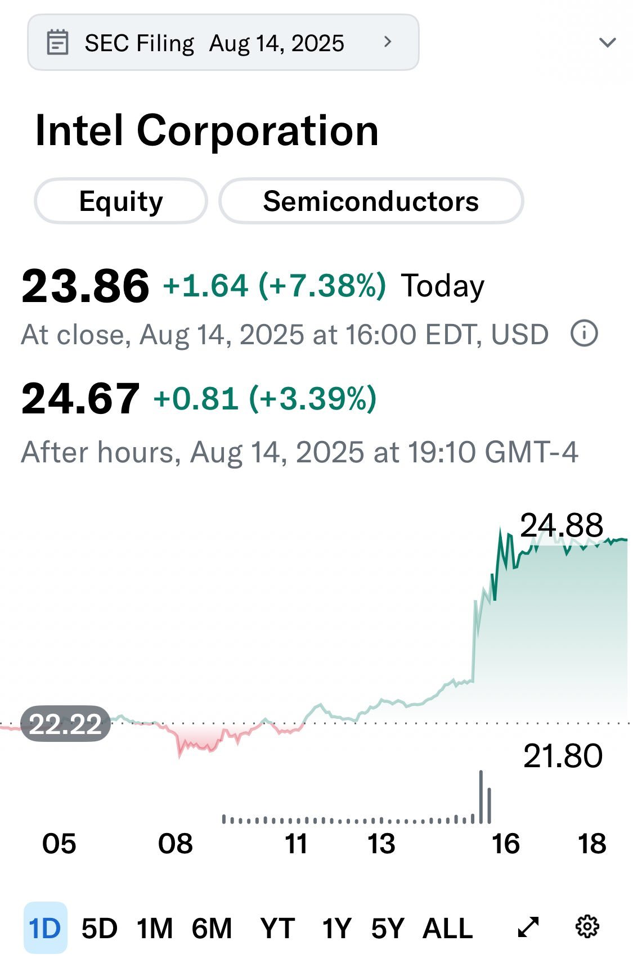Show ALL time price history
The width and height of the screenshot is (633, 968).
pyautogui.click(x=447, y=928)
